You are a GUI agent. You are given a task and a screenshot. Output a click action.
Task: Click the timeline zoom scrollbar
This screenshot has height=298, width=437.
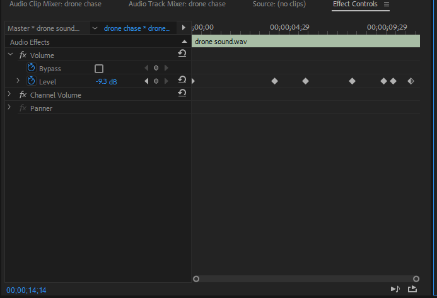(306, 278)
